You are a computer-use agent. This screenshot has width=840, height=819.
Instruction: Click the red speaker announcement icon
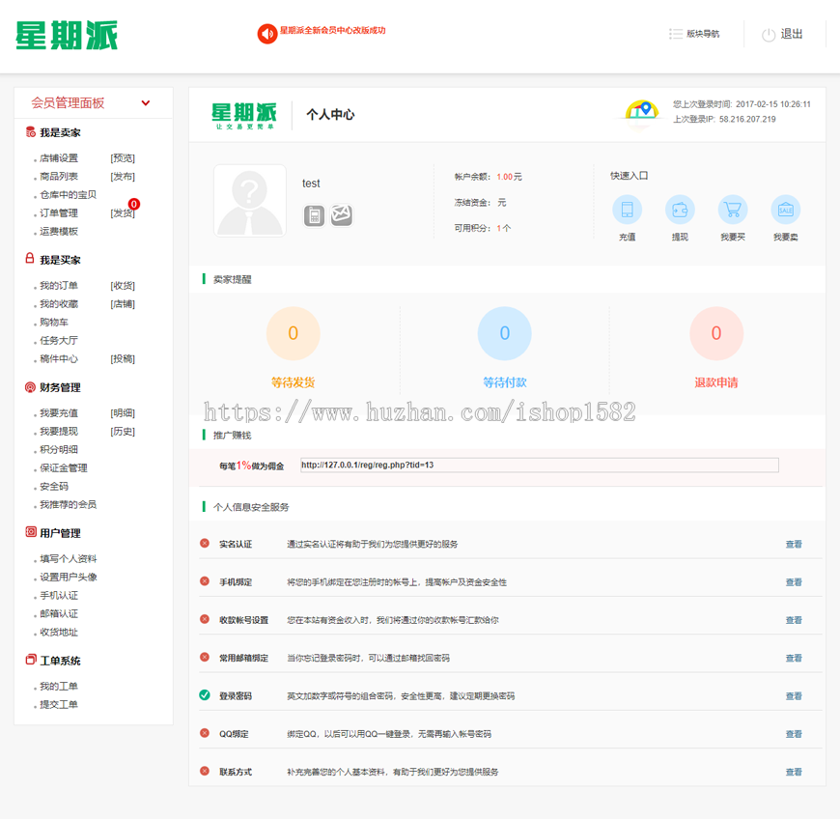pos(267,34)
